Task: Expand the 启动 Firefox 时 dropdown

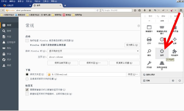Action: [x=94, y=51]
